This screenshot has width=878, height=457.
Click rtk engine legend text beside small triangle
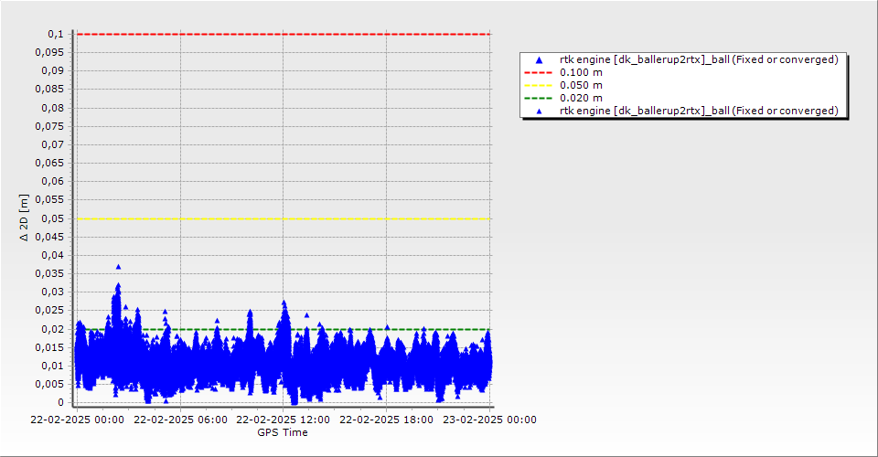coord(699,111)
